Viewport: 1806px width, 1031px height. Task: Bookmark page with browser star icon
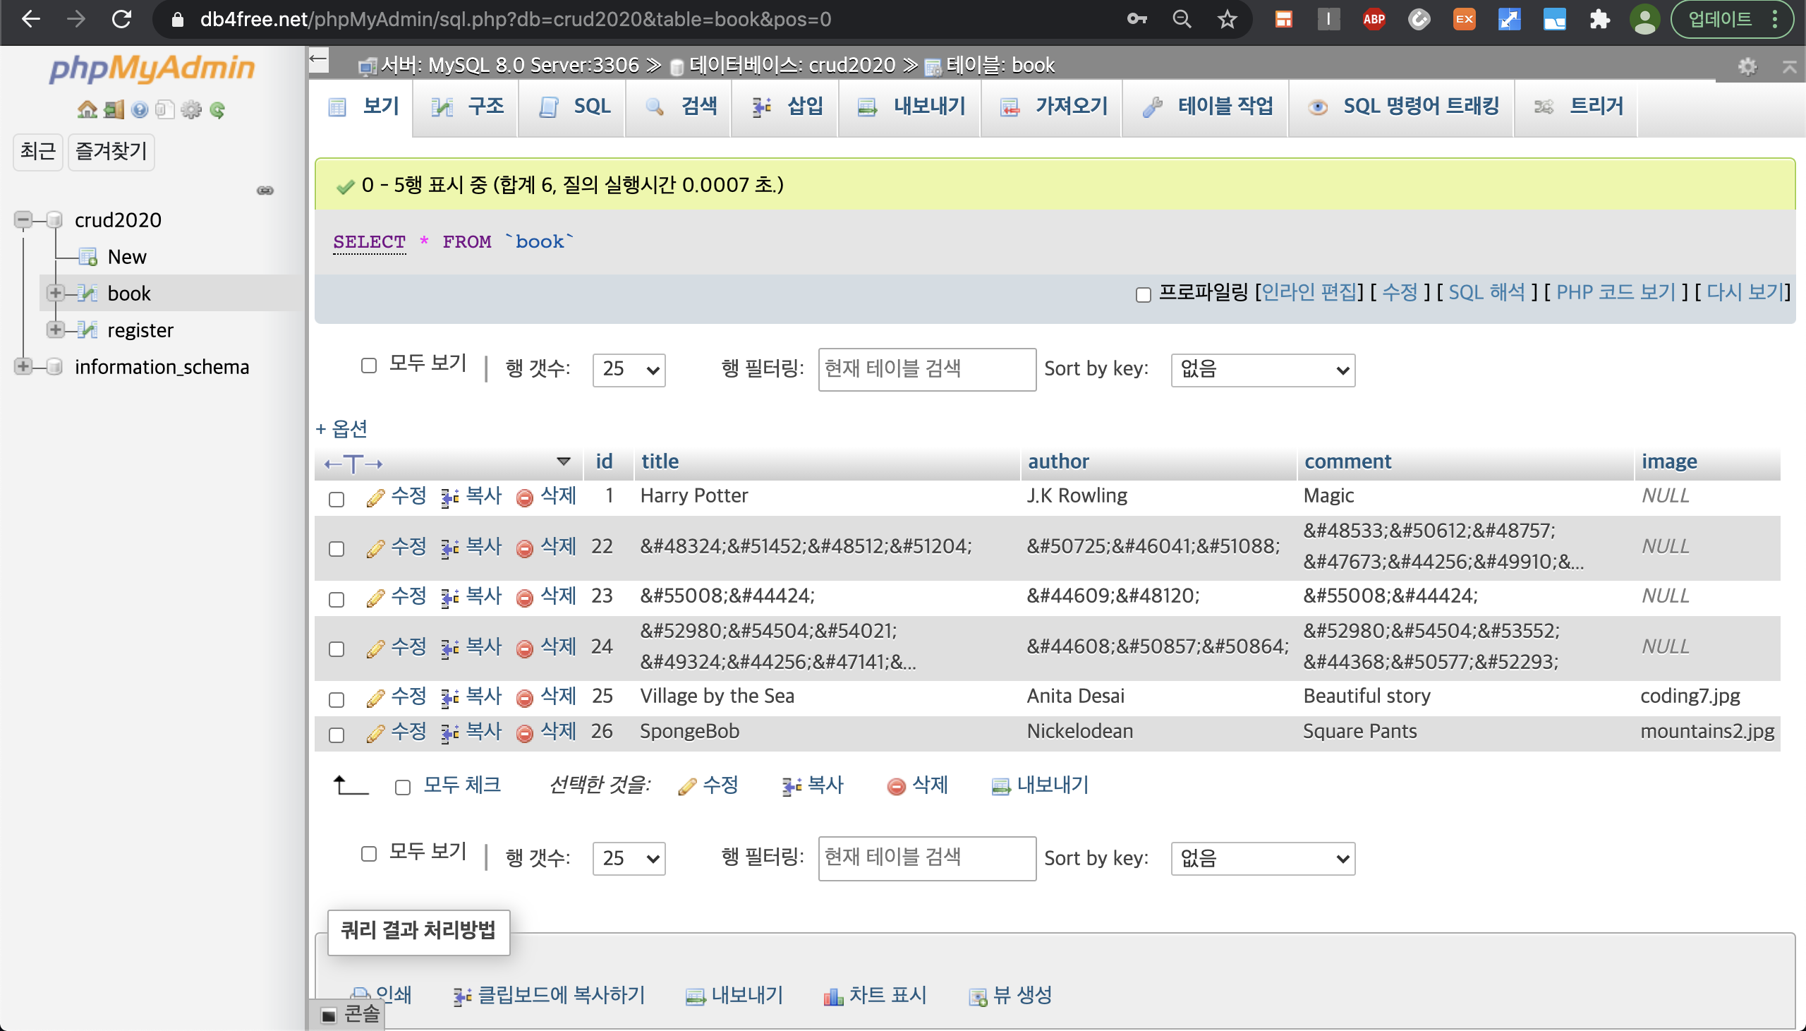[x=1227, y=19]
